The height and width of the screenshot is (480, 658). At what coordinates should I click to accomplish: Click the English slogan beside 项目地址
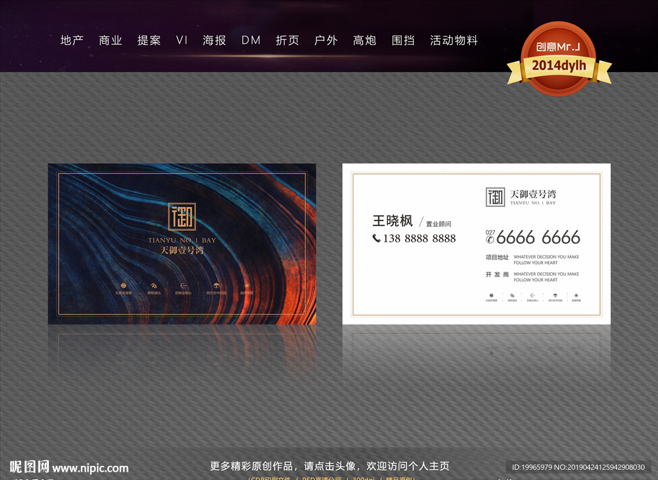coord(546,260)
